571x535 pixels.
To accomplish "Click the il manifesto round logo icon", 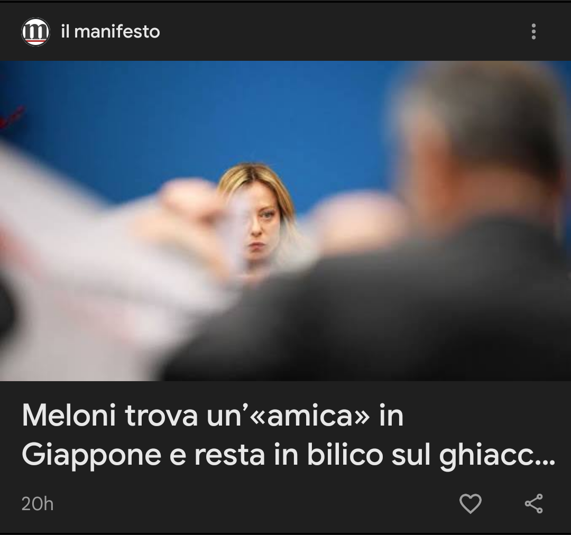I will pyautogui.click(x=35, y=32).
